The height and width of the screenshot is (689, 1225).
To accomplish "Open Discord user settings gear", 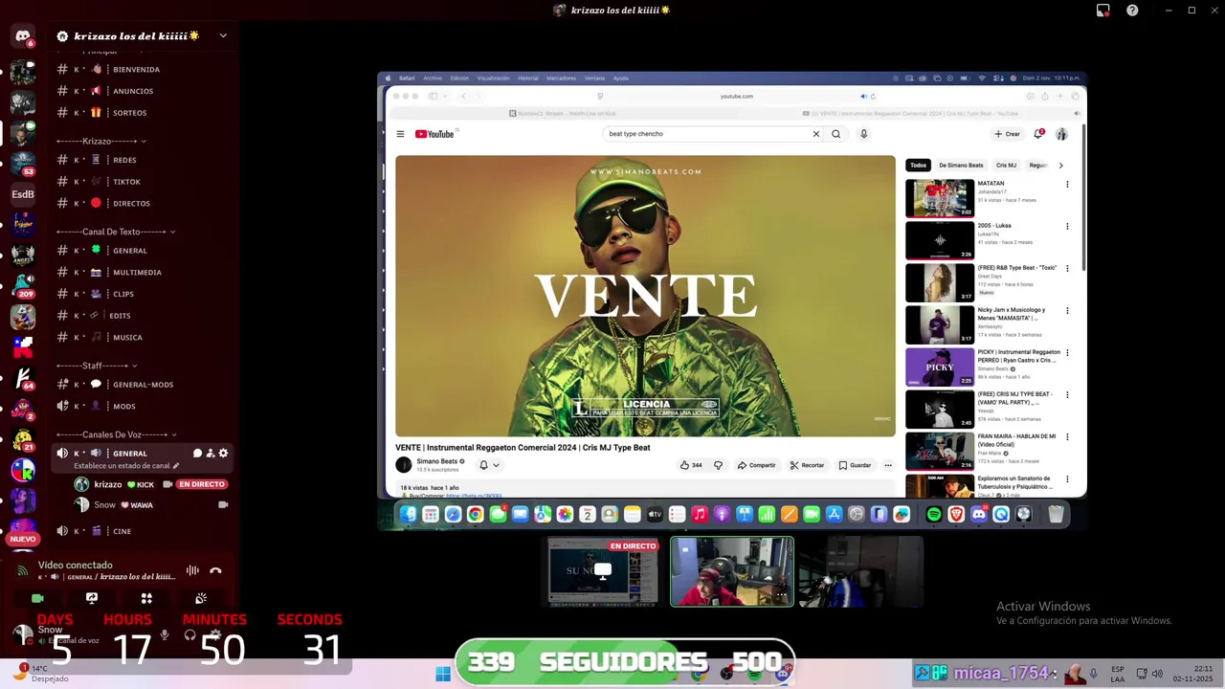I will [215, 633].
